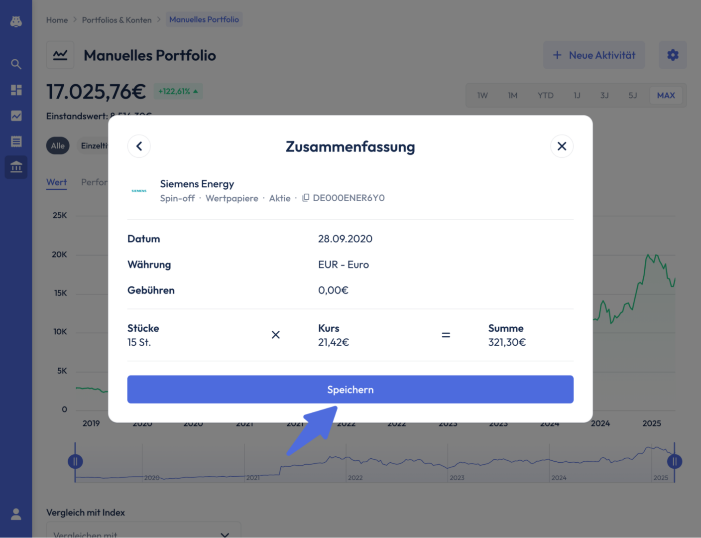Select the YTD time range
The height and width of the screenshot is (538, 701).
[x=545, y=95]
